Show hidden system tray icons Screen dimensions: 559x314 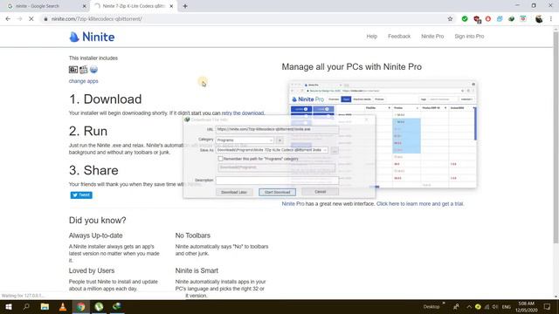pos(468,306)
